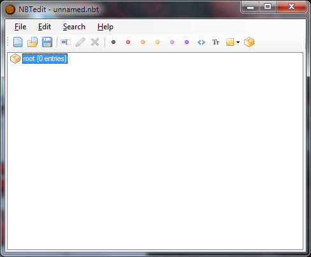Image resolution: width=311 pixels, height=257 pixels.
Task: Close the NBTedit window
Action: tap(291, 7)
